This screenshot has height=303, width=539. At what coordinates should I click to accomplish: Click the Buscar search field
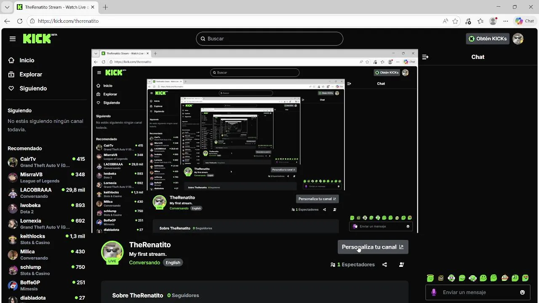269,39
